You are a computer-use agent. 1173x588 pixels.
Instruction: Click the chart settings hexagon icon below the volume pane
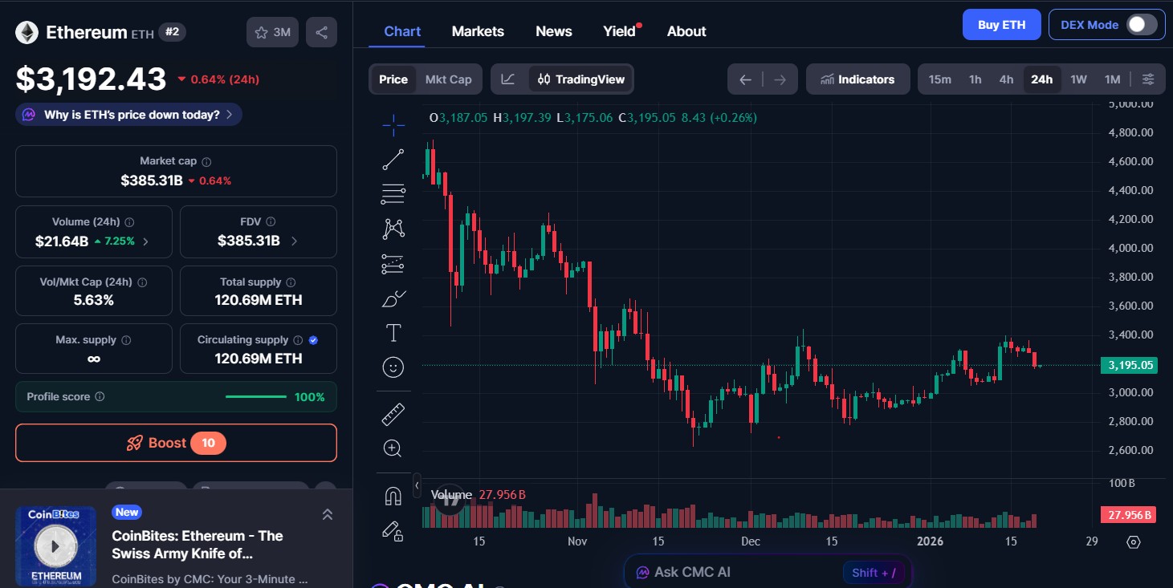1133,542
